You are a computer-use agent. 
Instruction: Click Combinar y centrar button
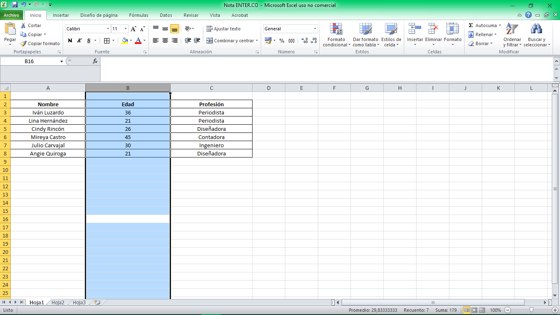[230, 41]
